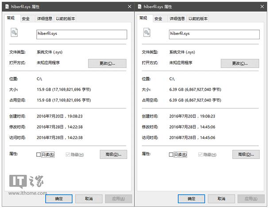Image resolution: width=269 pixels, height=208 pixels.
Task: Click 取消 button in left window
Action: tap(89, 199)
